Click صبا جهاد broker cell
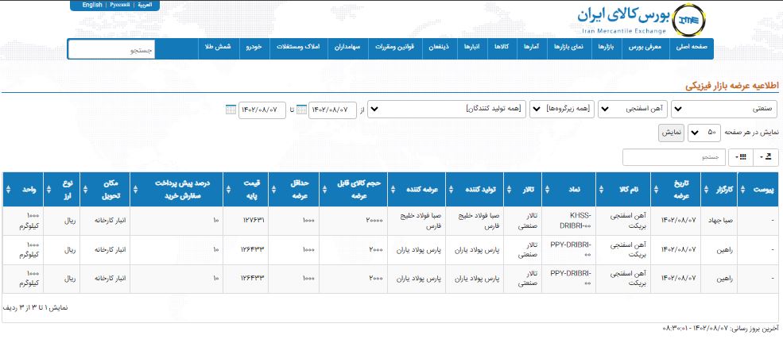 coord(719,222)
